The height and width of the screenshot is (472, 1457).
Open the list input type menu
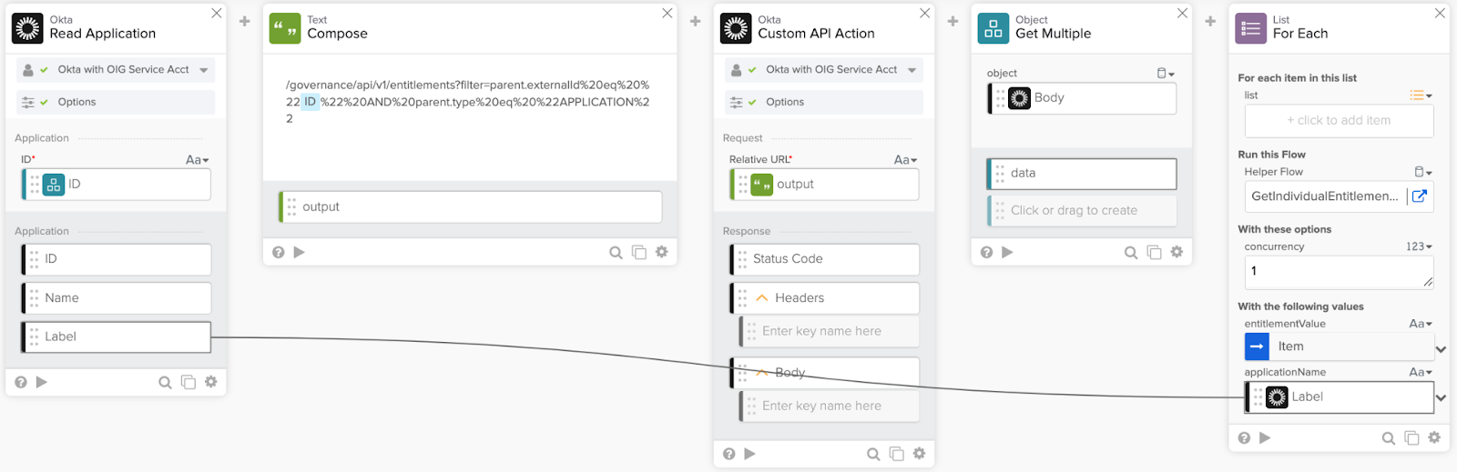[1421, 95]
